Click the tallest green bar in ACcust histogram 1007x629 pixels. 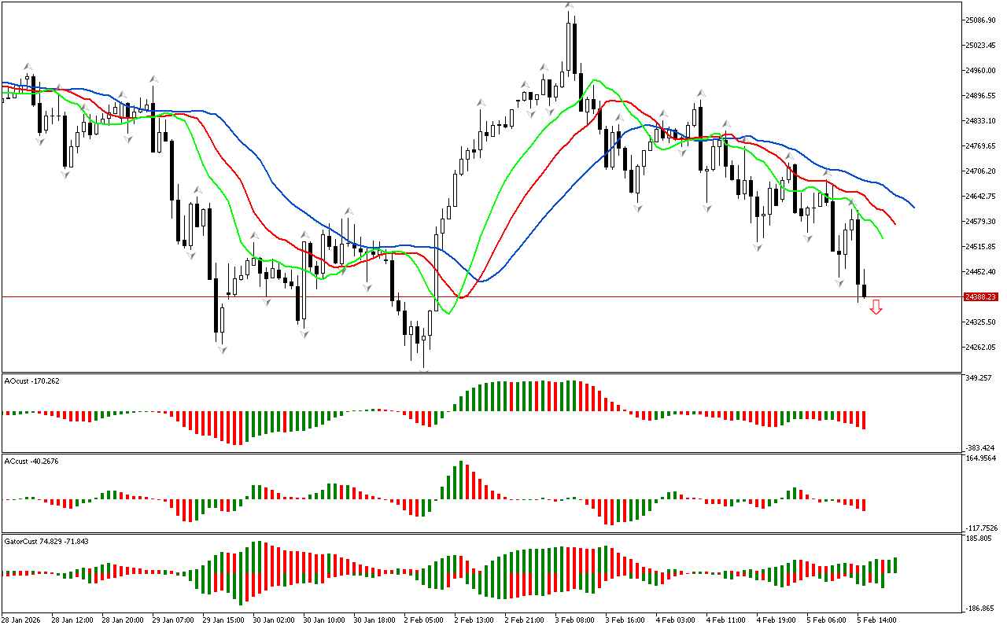pos(461,480)
